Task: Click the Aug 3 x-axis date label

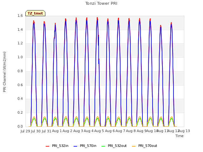Action: coord(78,131)
